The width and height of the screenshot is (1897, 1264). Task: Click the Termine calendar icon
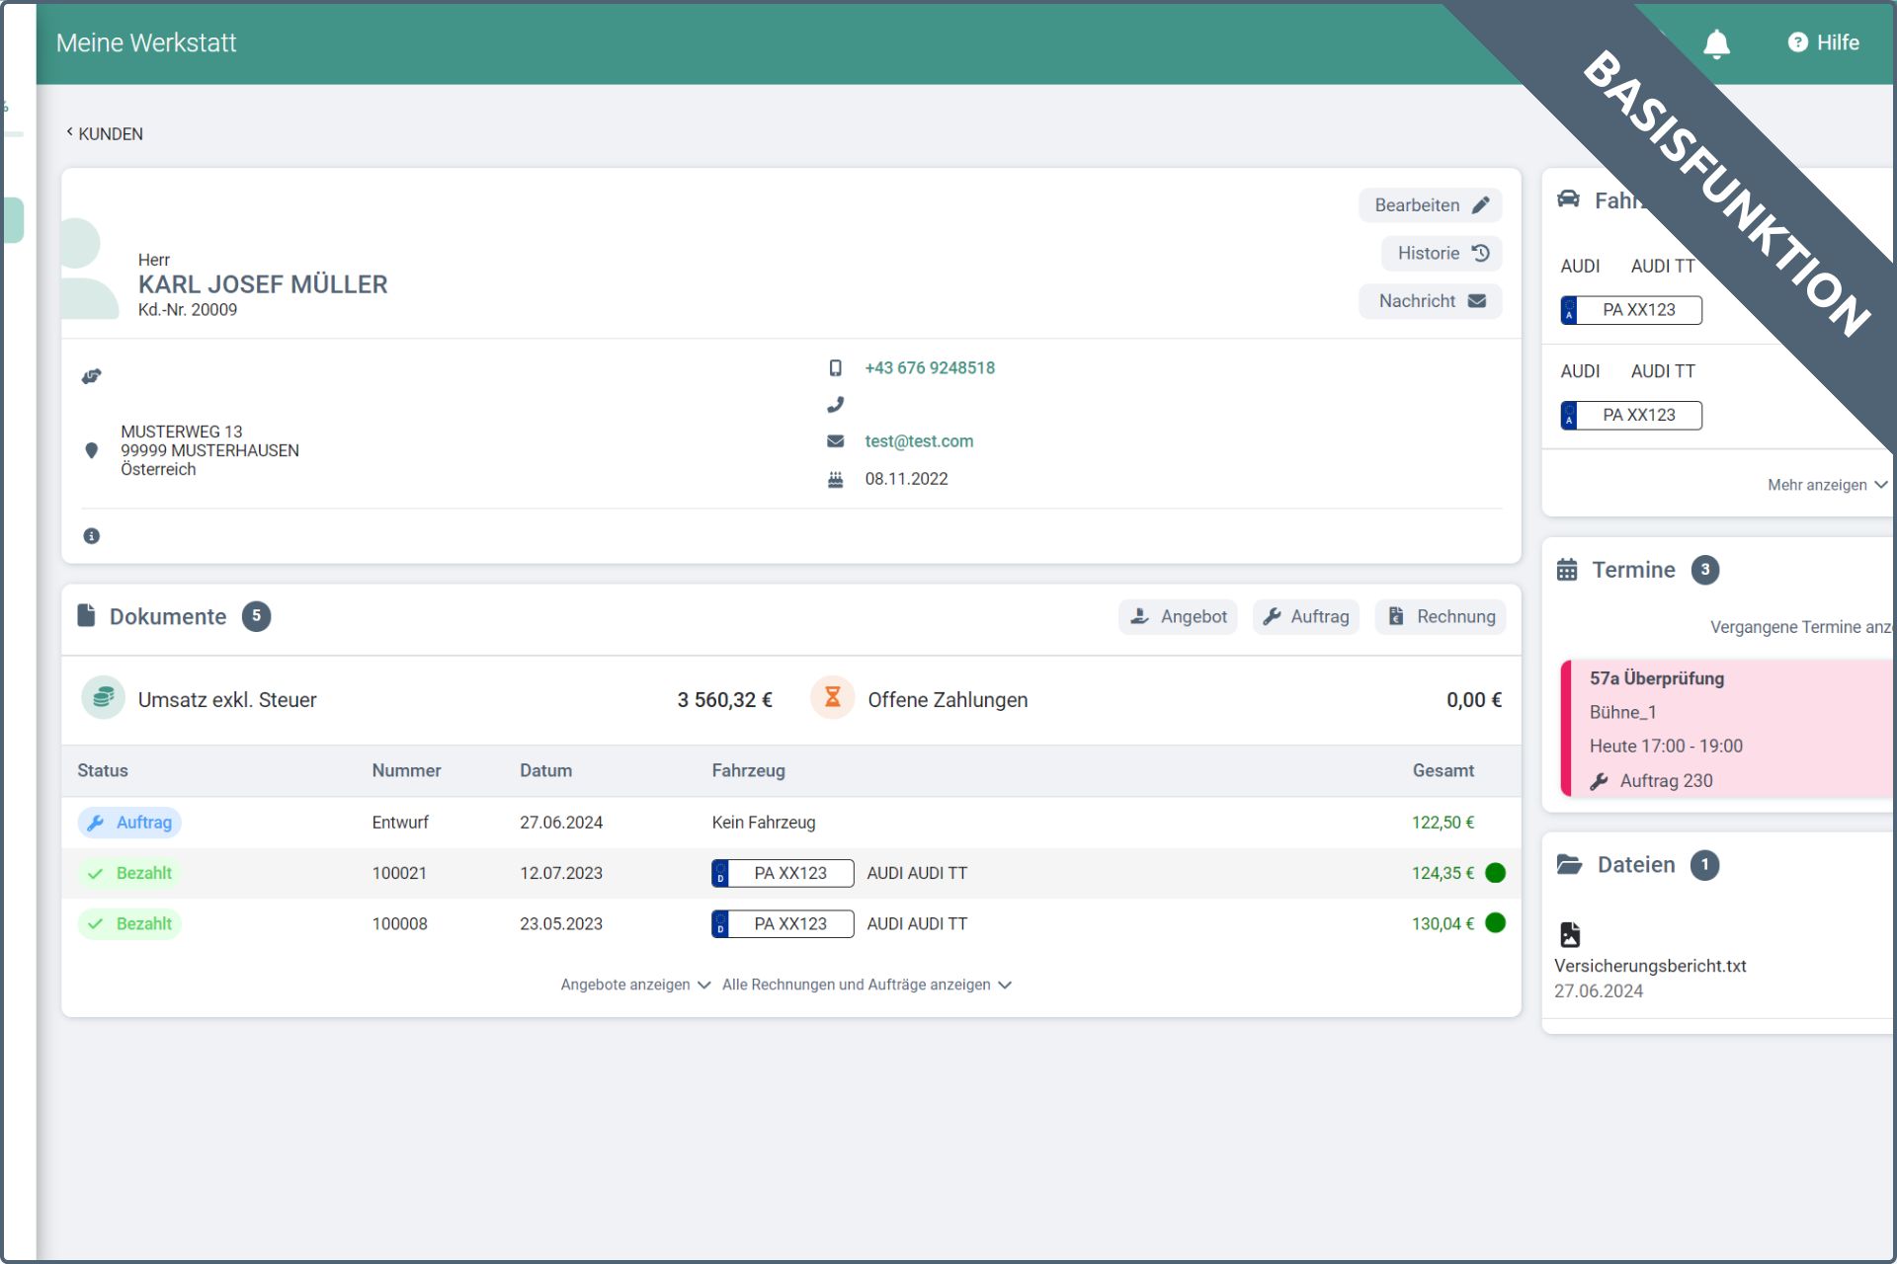pos(1567,570)
